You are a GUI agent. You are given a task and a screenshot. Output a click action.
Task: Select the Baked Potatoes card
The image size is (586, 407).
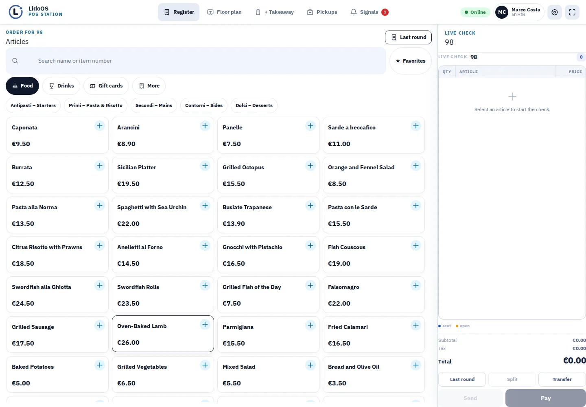tap(57, 374)
